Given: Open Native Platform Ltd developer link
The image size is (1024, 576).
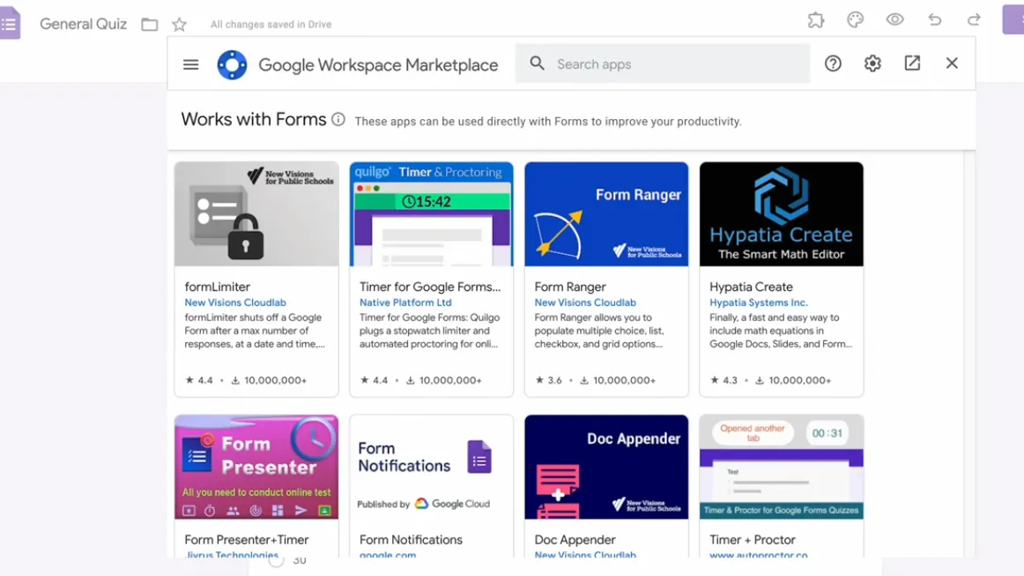Looking at the screenshot, I should click(405, 303).
